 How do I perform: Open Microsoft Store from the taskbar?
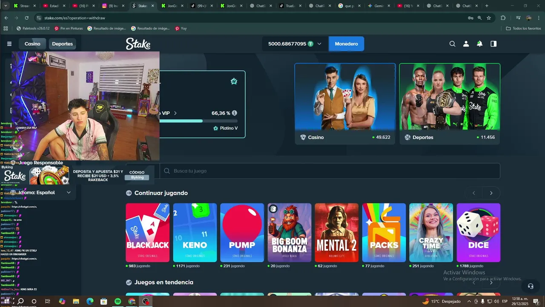pyautogui.click(x=104, y=301)
